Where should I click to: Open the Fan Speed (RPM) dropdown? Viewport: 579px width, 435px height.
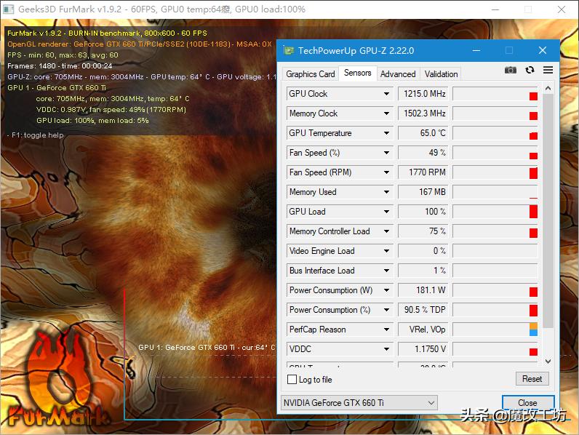pyautogui.click(x=386, y=172)
